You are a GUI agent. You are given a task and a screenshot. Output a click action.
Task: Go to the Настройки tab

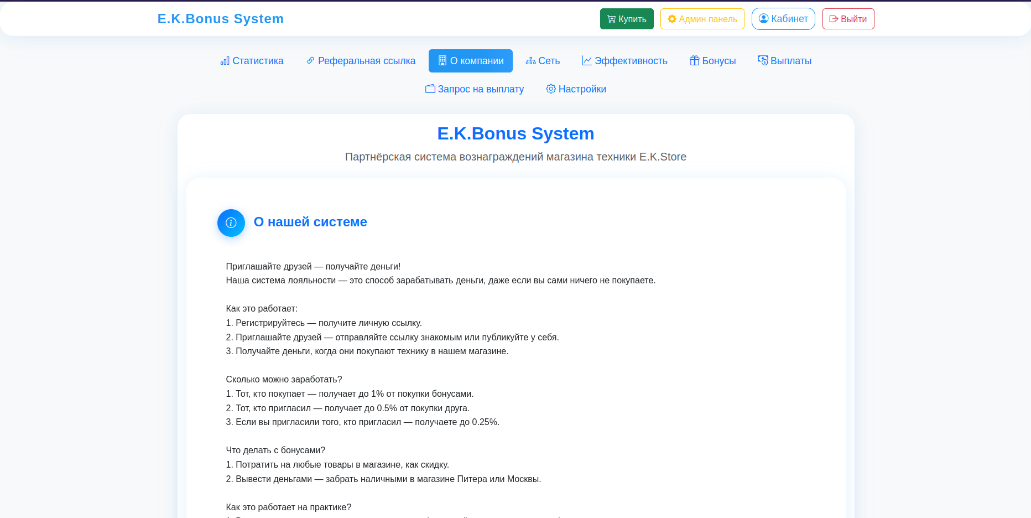[576, 89]
